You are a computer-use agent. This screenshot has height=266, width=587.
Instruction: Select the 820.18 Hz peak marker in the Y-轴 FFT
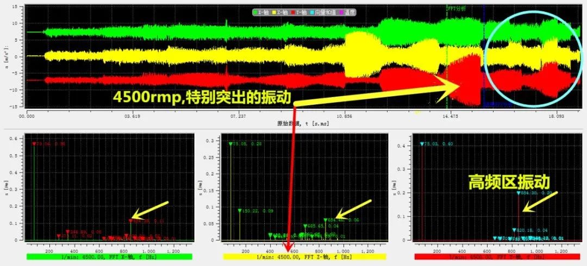514,230
